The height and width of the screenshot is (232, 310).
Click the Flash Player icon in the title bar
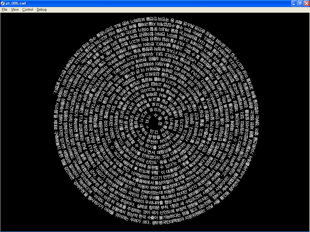[x=3, y=3]
